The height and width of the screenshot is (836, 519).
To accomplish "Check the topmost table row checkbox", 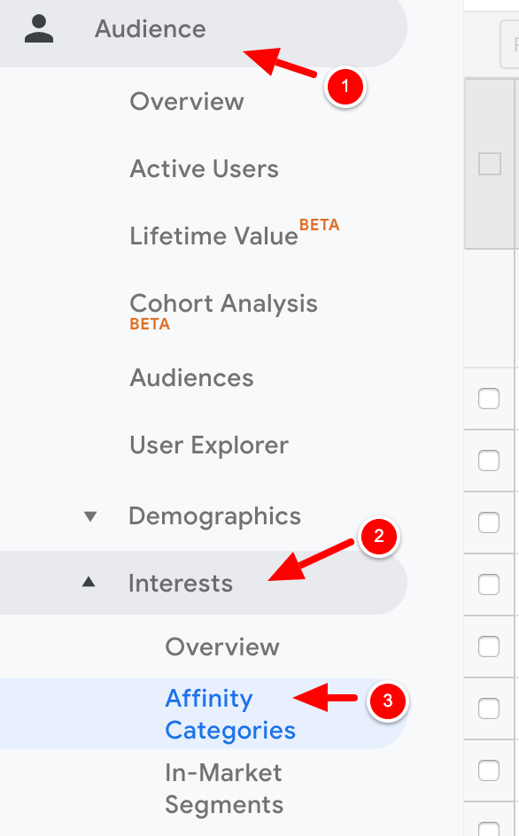I will pos(489,399).
